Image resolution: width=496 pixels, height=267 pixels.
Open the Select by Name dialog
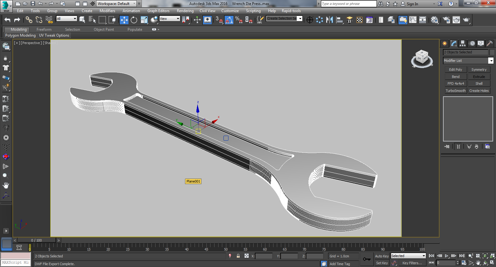tap(92, 20)
